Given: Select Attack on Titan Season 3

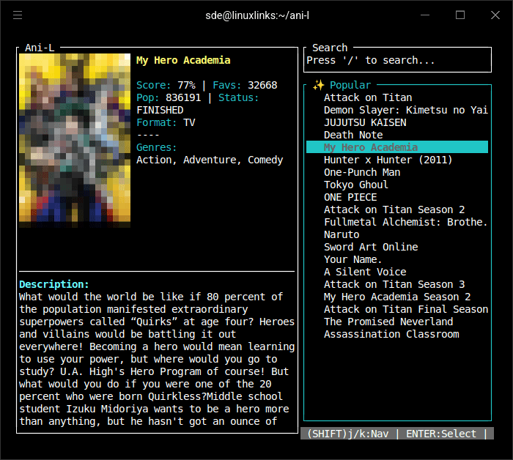Looking at the screenshot, I should 394,284.
